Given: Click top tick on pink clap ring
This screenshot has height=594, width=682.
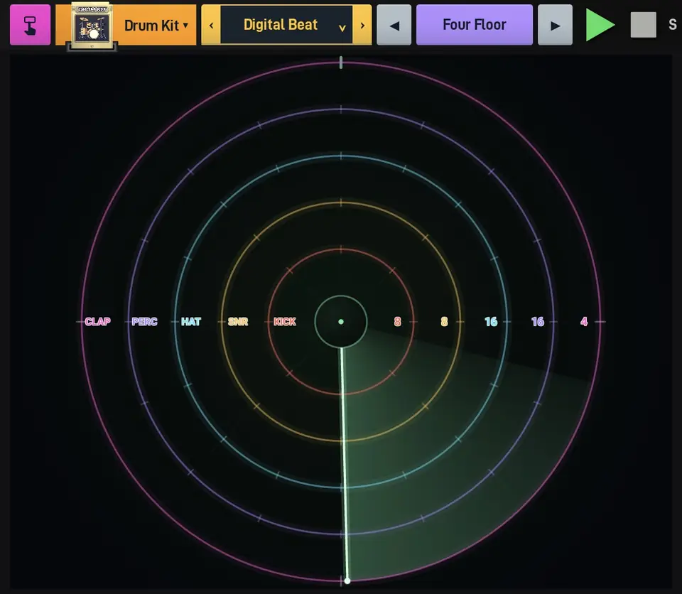Looking at the screenshot, I should tap(341, 63).
